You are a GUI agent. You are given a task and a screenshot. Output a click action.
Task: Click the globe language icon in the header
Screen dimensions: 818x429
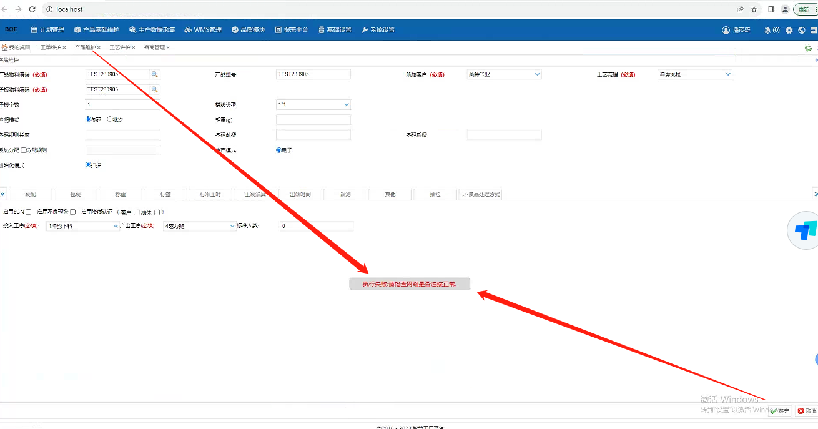[802, 30]
